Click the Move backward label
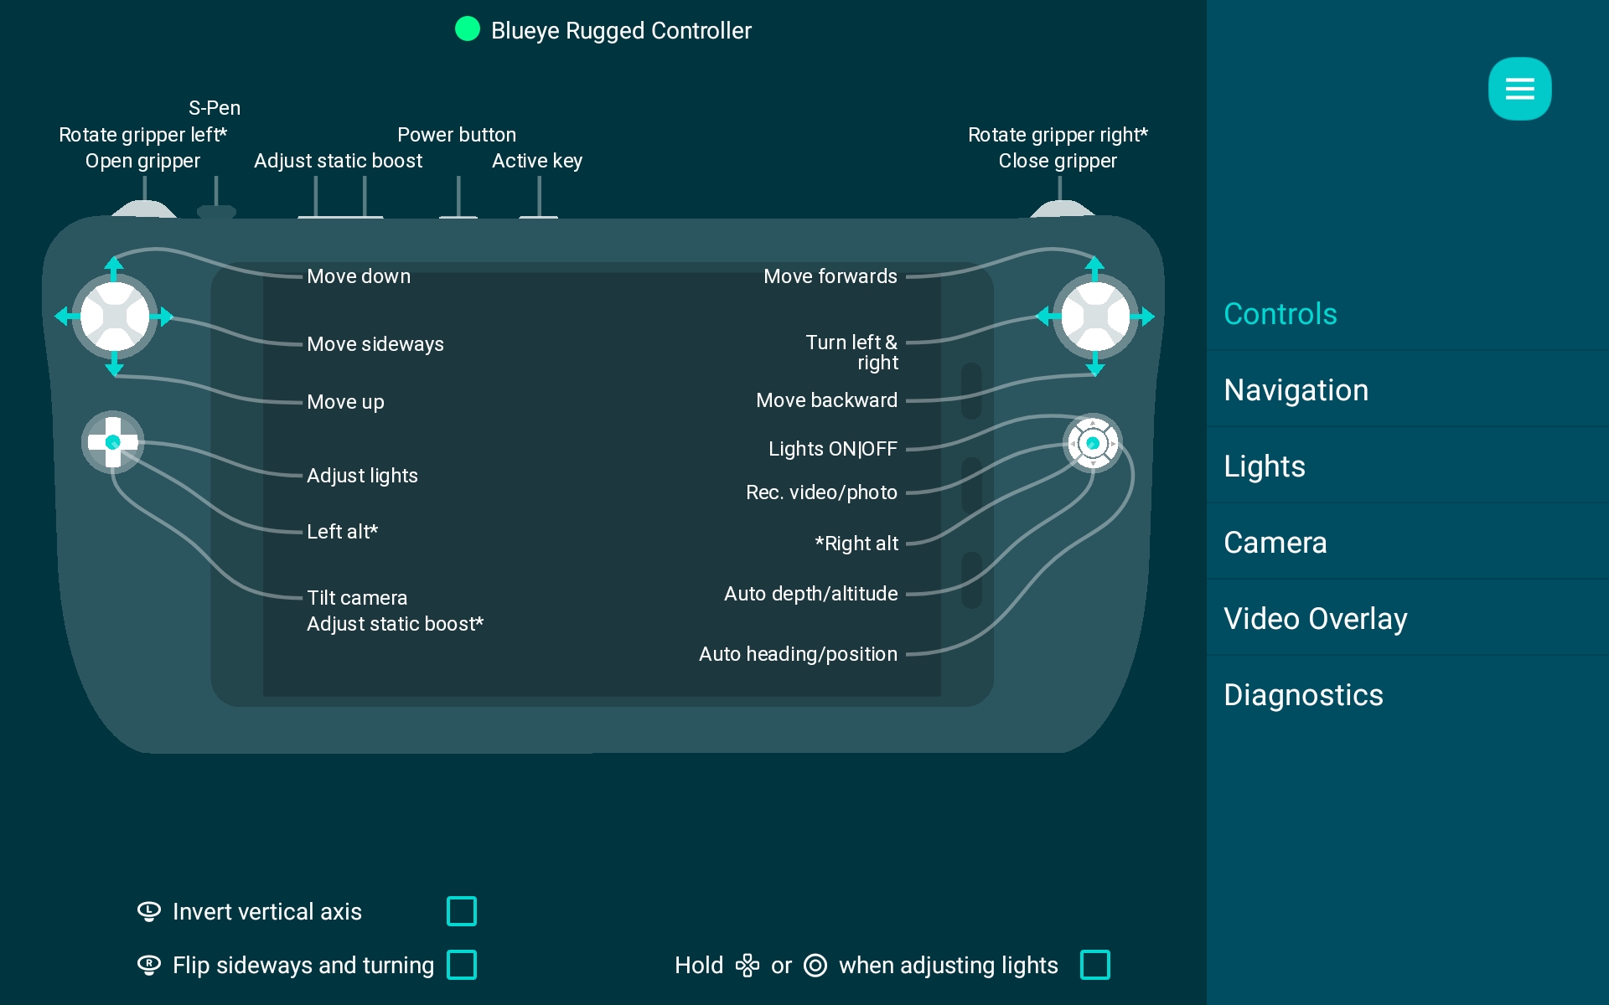 click(827, 400)
